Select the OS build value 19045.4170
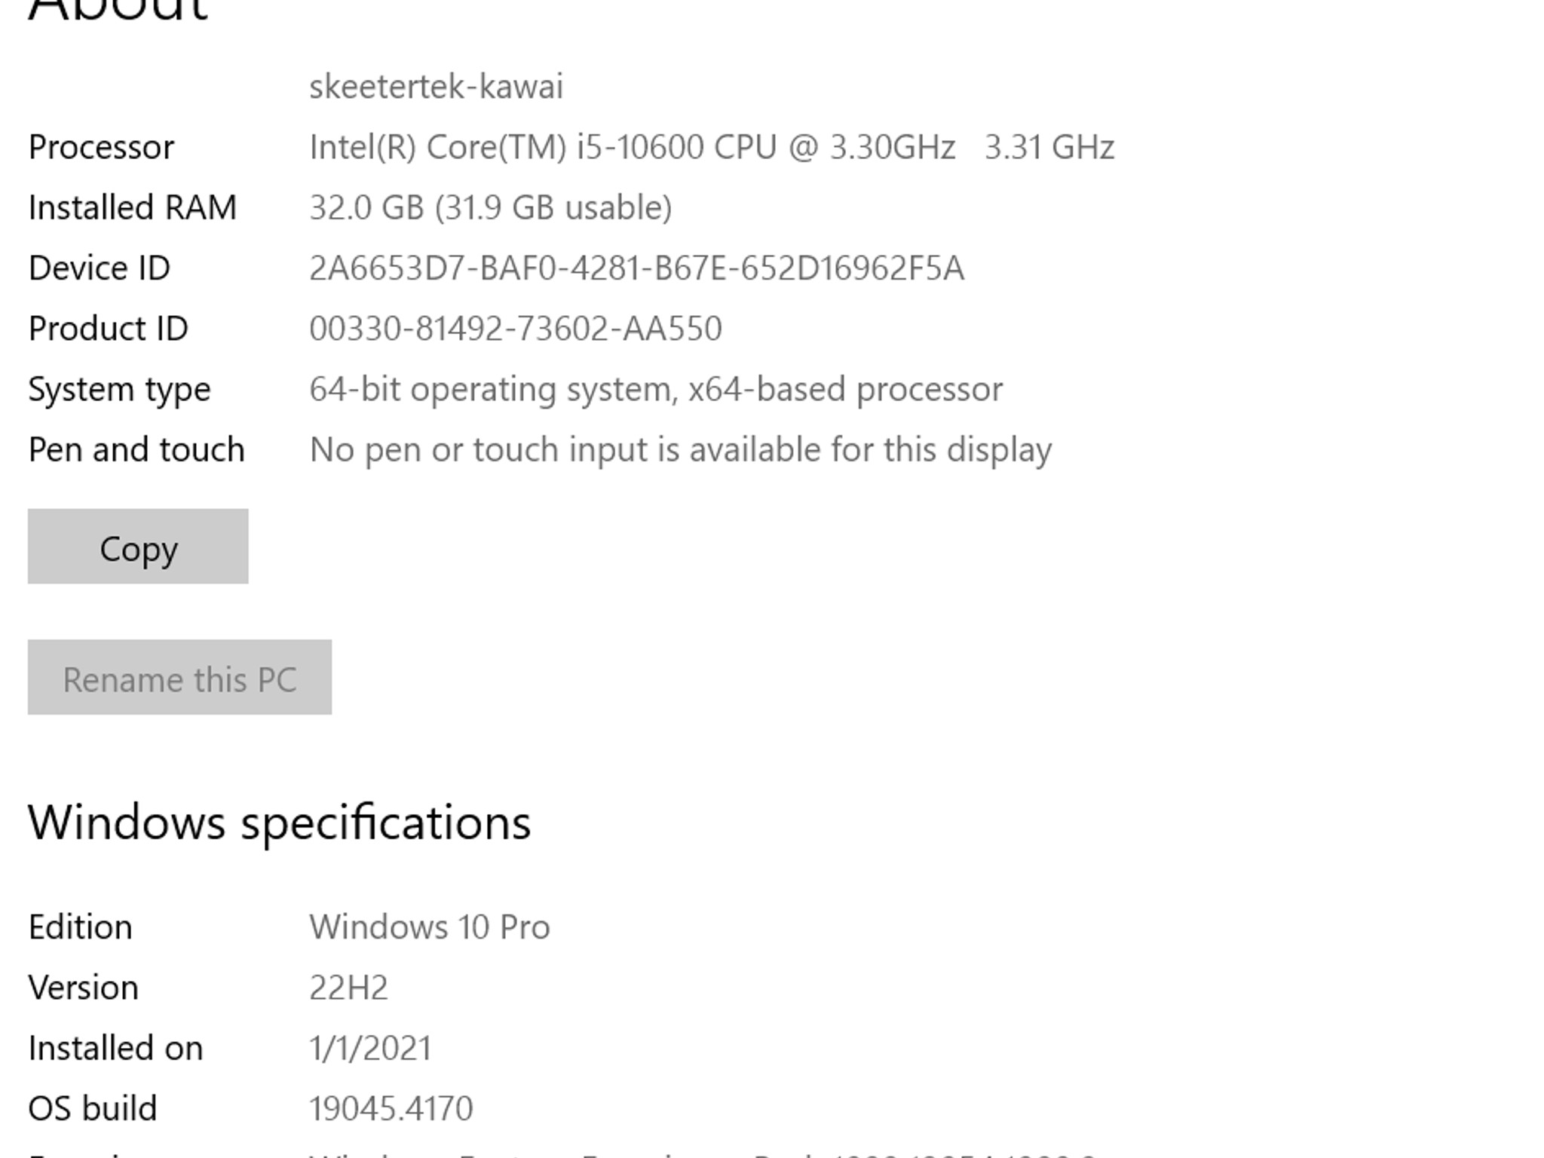 point(392,1107)
